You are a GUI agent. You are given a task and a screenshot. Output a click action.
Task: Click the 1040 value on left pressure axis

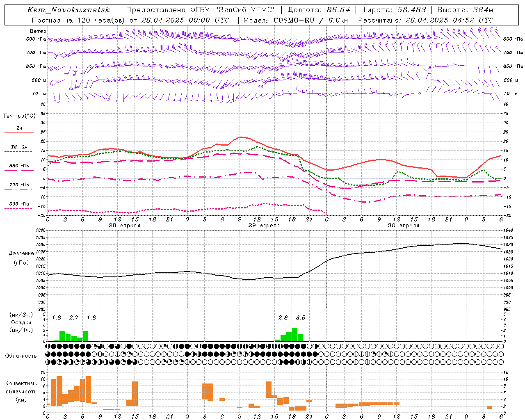[x=40, y=231]
